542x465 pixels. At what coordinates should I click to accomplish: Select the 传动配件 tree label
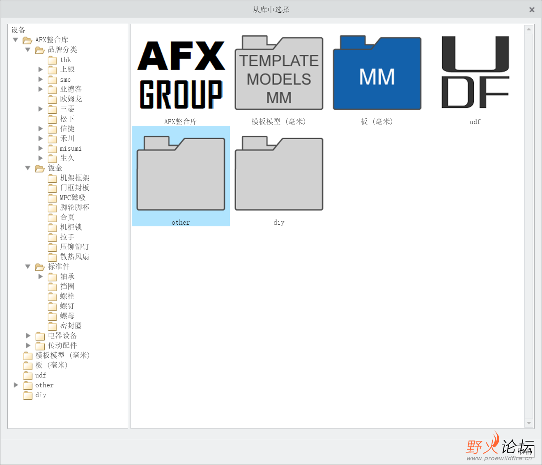(x=62, y=345)
